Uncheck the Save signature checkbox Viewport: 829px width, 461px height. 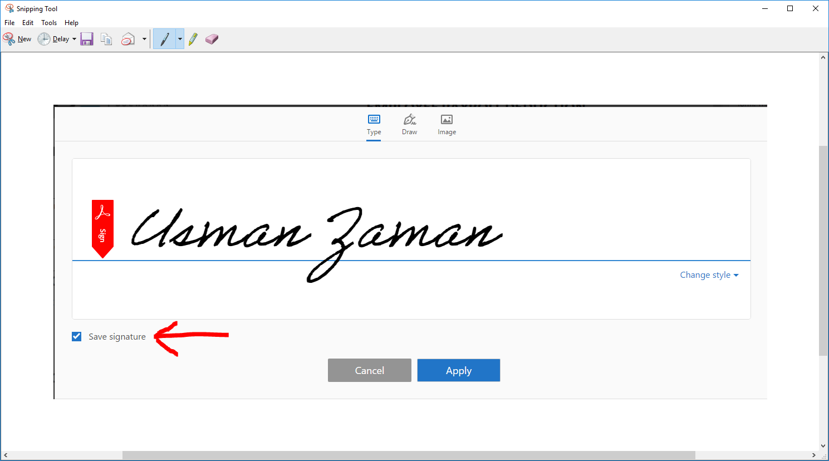click(x=76, y=336)
